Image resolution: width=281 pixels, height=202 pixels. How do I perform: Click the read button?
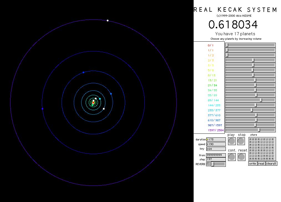[x=261, y=164]
